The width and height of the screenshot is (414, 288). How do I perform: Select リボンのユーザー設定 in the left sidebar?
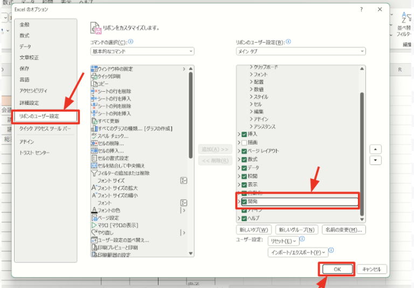[x=46, y=116]
